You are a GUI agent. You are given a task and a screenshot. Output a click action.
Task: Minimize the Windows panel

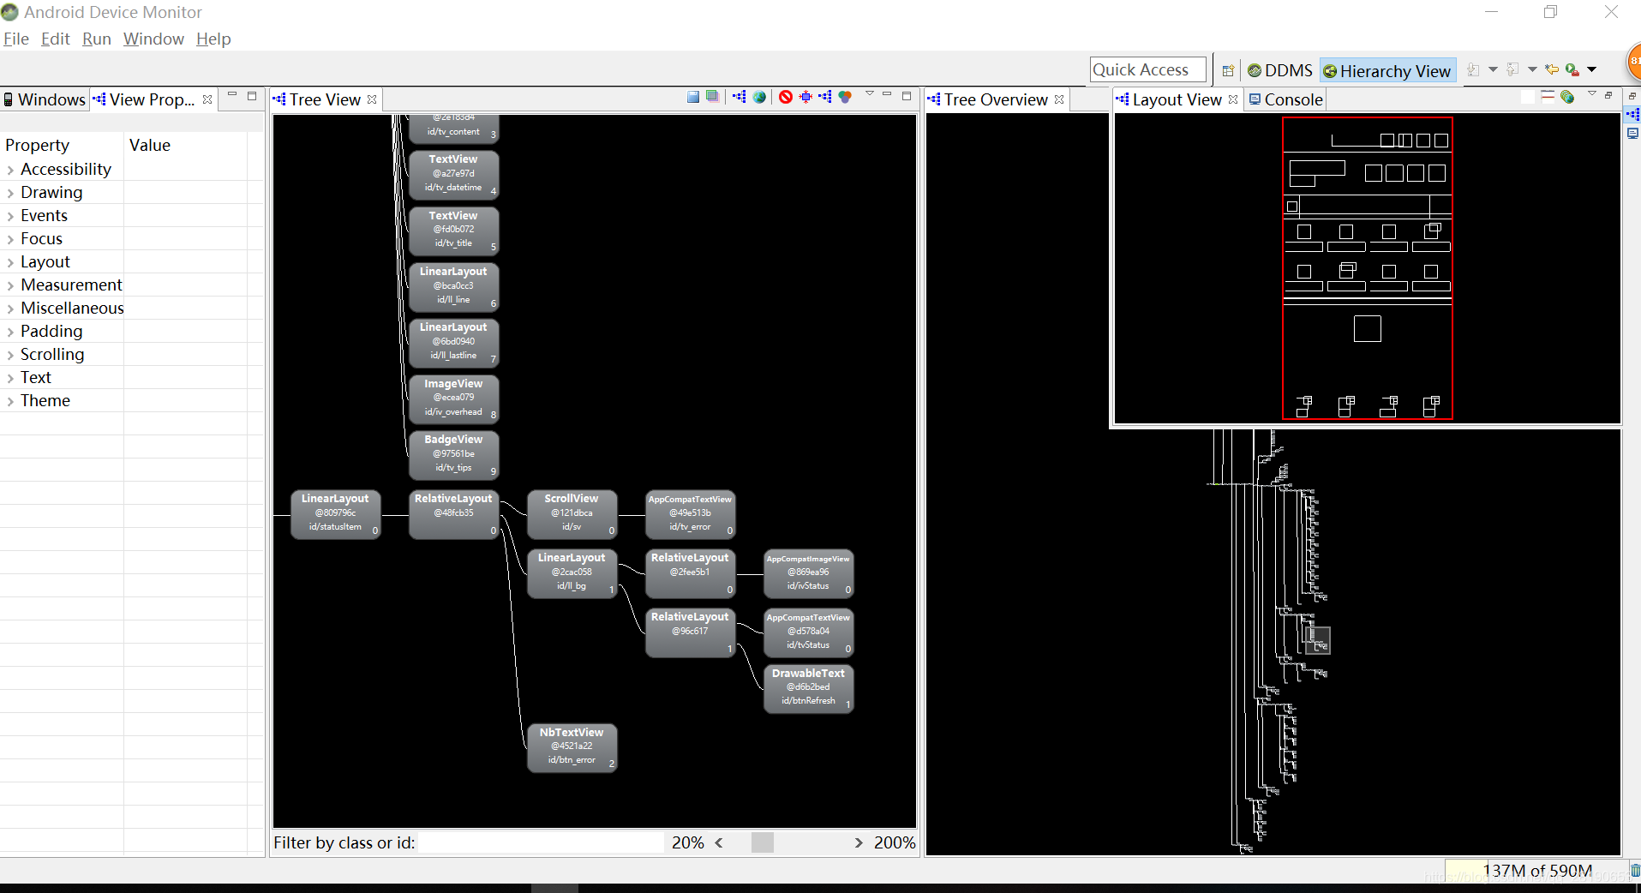[232, 94]
